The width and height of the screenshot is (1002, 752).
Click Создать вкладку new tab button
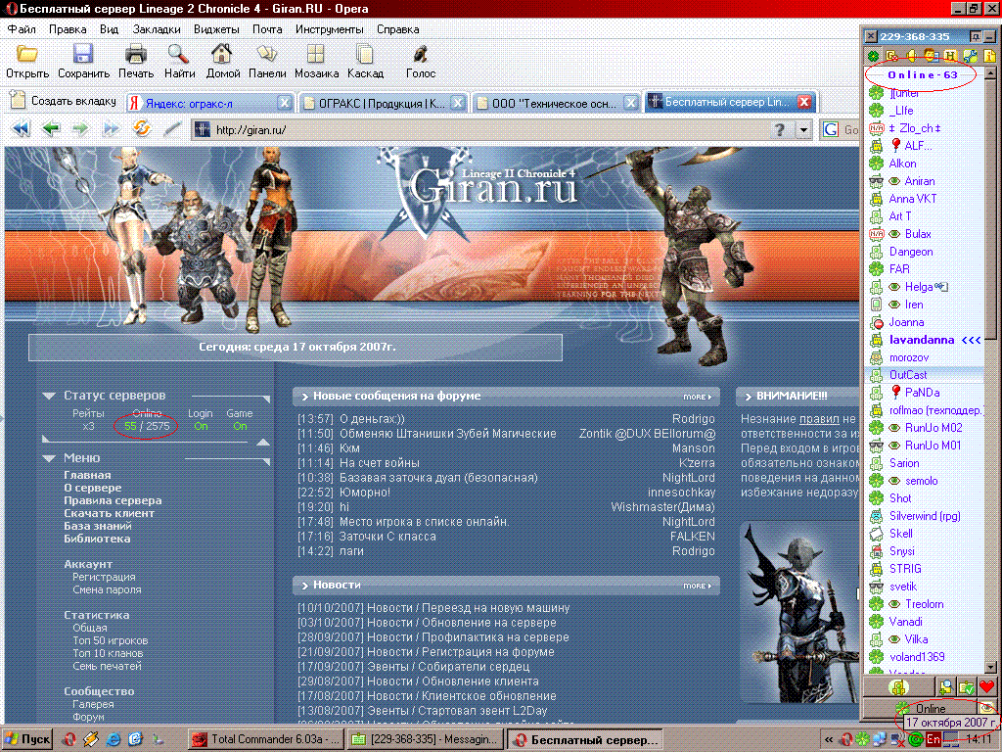(x=64, y=101)
